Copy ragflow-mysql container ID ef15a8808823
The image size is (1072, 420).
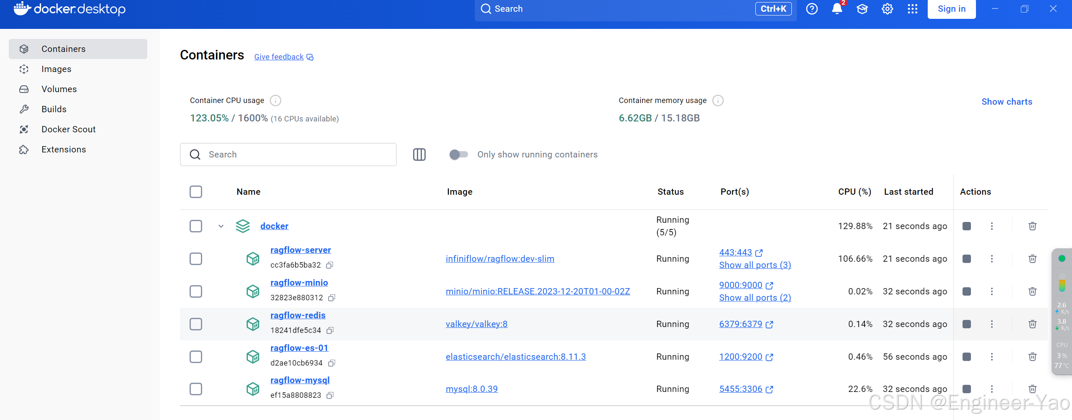coord(330,395)
